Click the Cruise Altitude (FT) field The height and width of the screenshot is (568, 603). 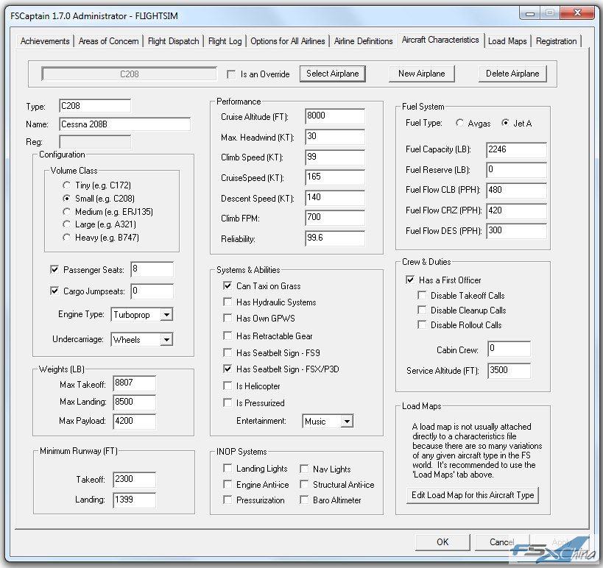tap(335, 116)
